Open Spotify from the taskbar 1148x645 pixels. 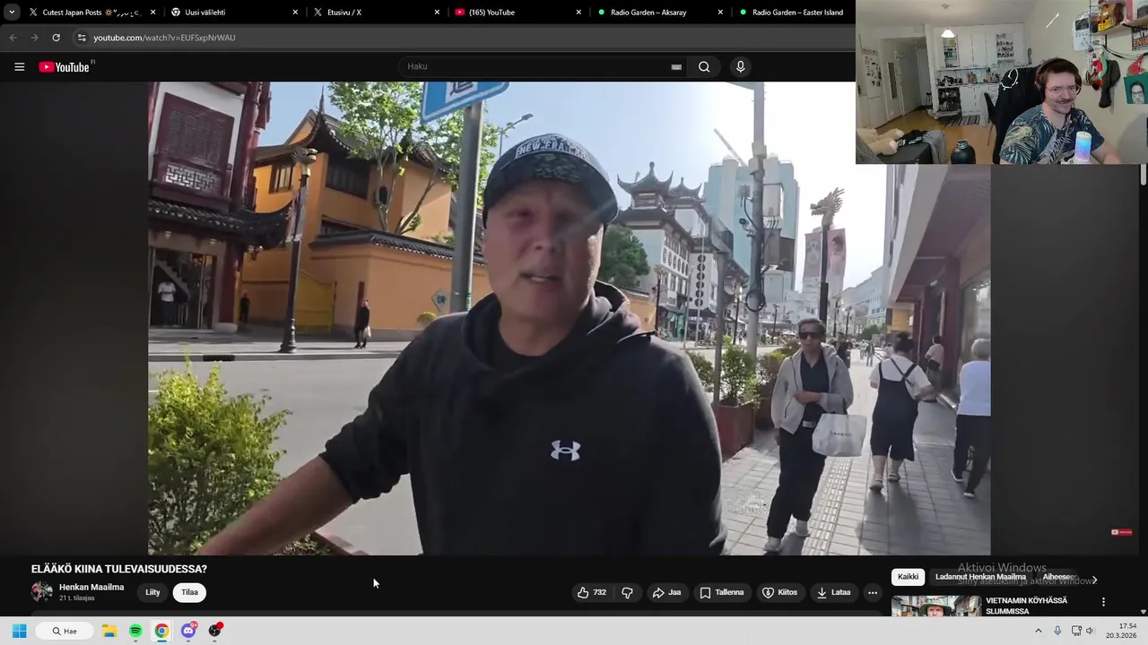click(135, 631)
